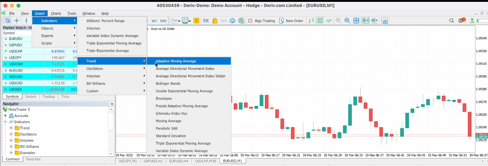Toggle Algo Trading on or off
The image size is (488, 166).
pos(262,21)
